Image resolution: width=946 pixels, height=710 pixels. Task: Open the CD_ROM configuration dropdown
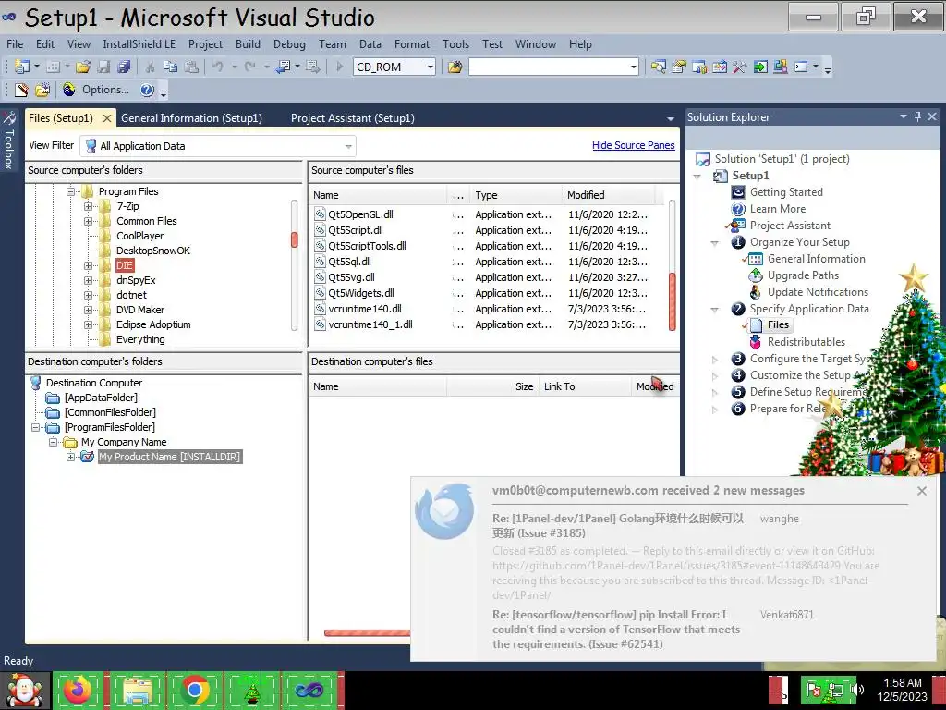pos(431,67)
